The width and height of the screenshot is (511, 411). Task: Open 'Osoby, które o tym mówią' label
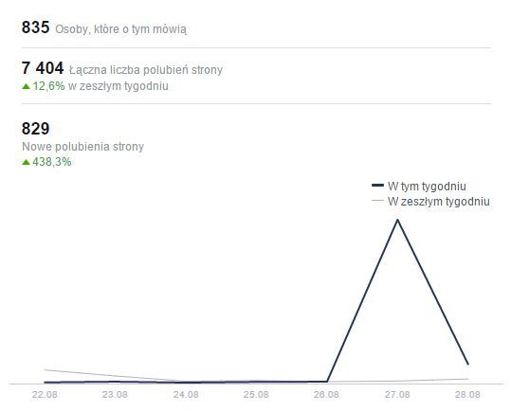pyautogui.click(x=121, y=29)
